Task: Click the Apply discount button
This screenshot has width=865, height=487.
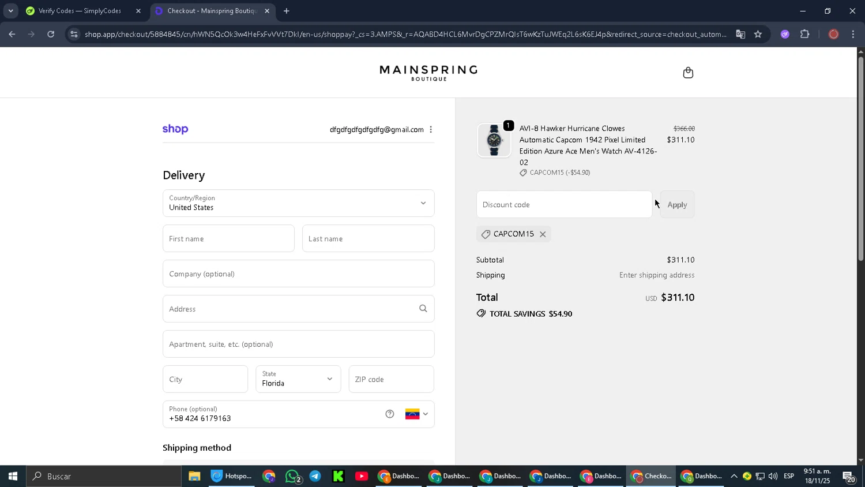Action: coord(677,204)
